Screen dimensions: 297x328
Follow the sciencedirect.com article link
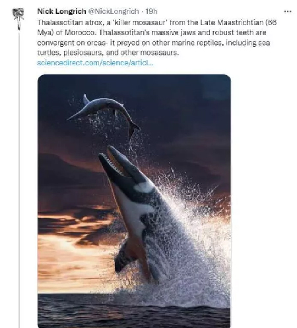pyautogui.click(x=95, y=63)
